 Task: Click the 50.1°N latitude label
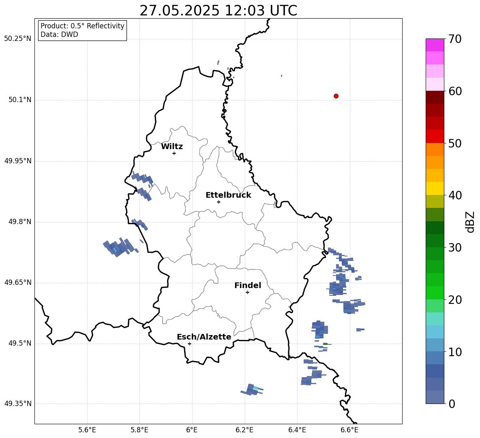pyautogui.click(x=19, y=100)
